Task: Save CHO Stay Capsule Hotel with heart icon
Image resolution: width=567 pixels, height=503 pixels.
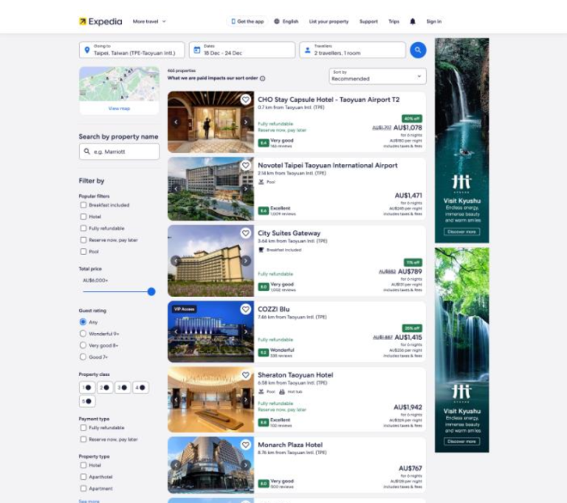Action: click(x=246, y=100)
